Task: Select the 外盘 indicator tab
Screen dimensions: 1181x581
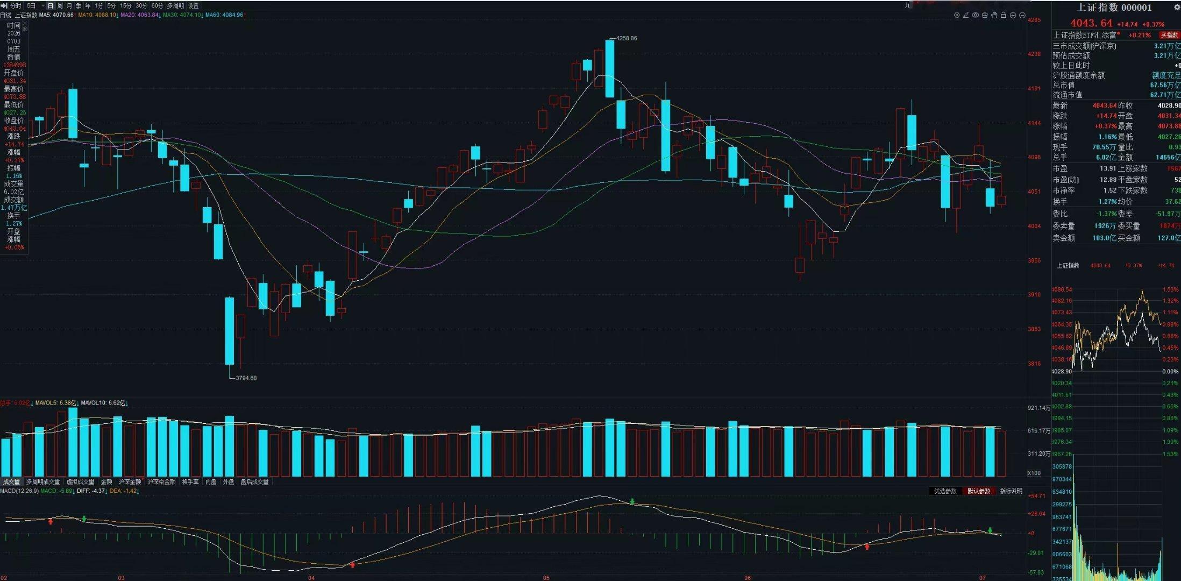Action: pos(229,481)
